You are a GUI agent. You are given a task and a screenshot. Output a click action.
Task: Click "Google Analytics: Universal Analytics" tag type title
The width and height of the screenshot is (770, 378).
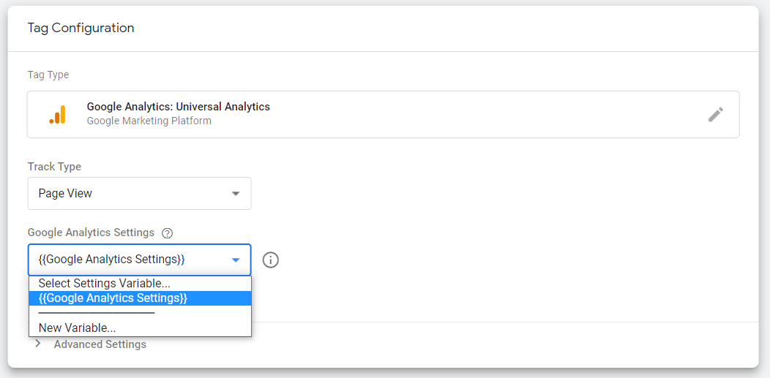(x=179, y=107)
